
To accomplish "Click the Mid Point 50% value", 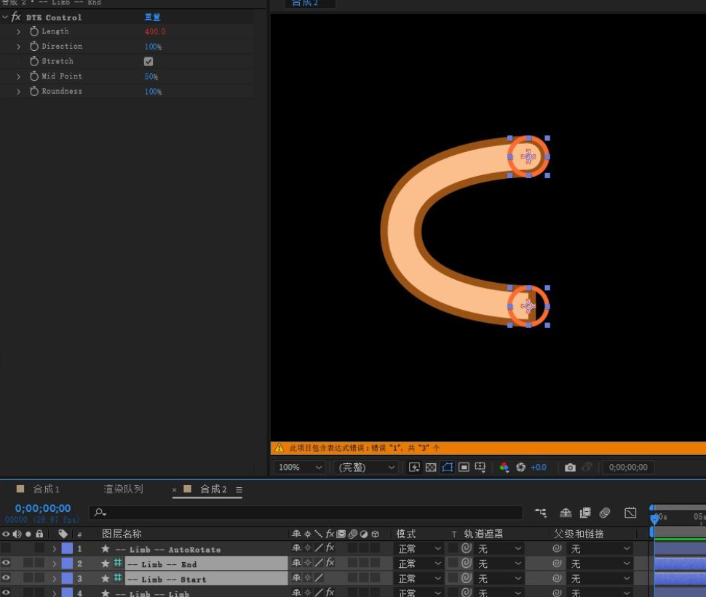I will [x=151, y=76].
